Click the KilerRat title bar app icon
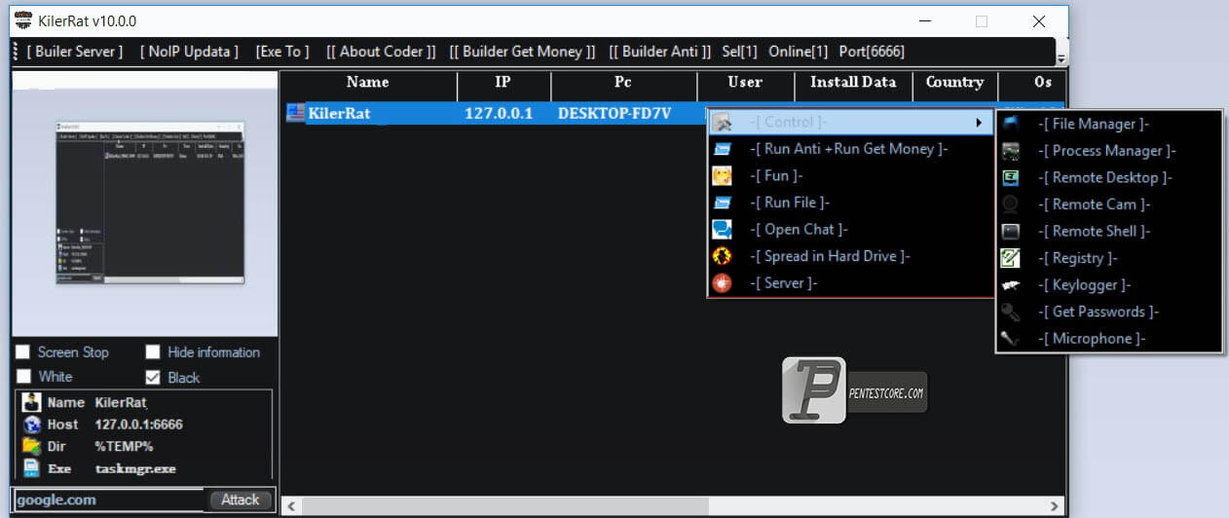 click(24, 20)
